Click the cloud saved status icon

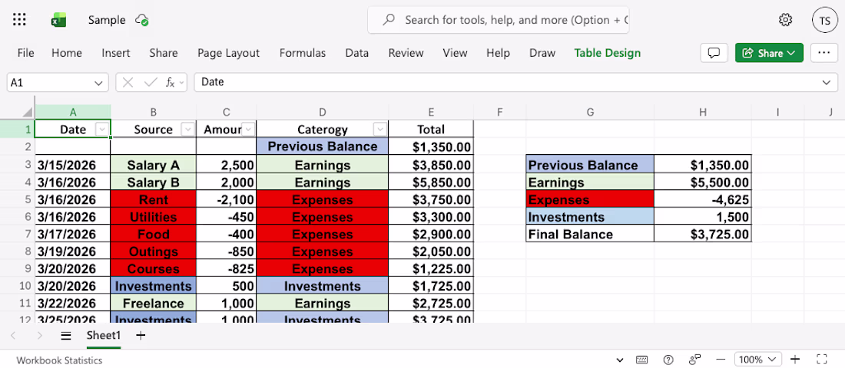pyautogui.click(x=141, y=20)
